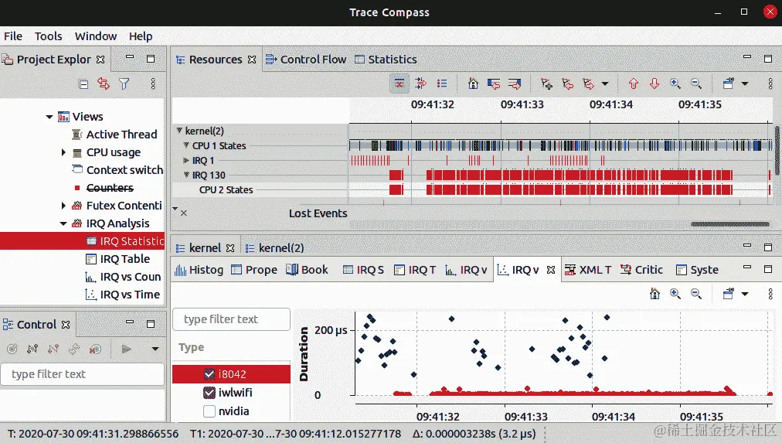Collapse the IRQ 130 row
782x443 pixels.
(186, 175)
